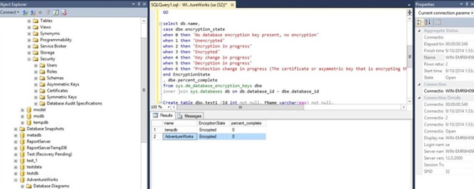Select the testdata database

pos(34,167)
